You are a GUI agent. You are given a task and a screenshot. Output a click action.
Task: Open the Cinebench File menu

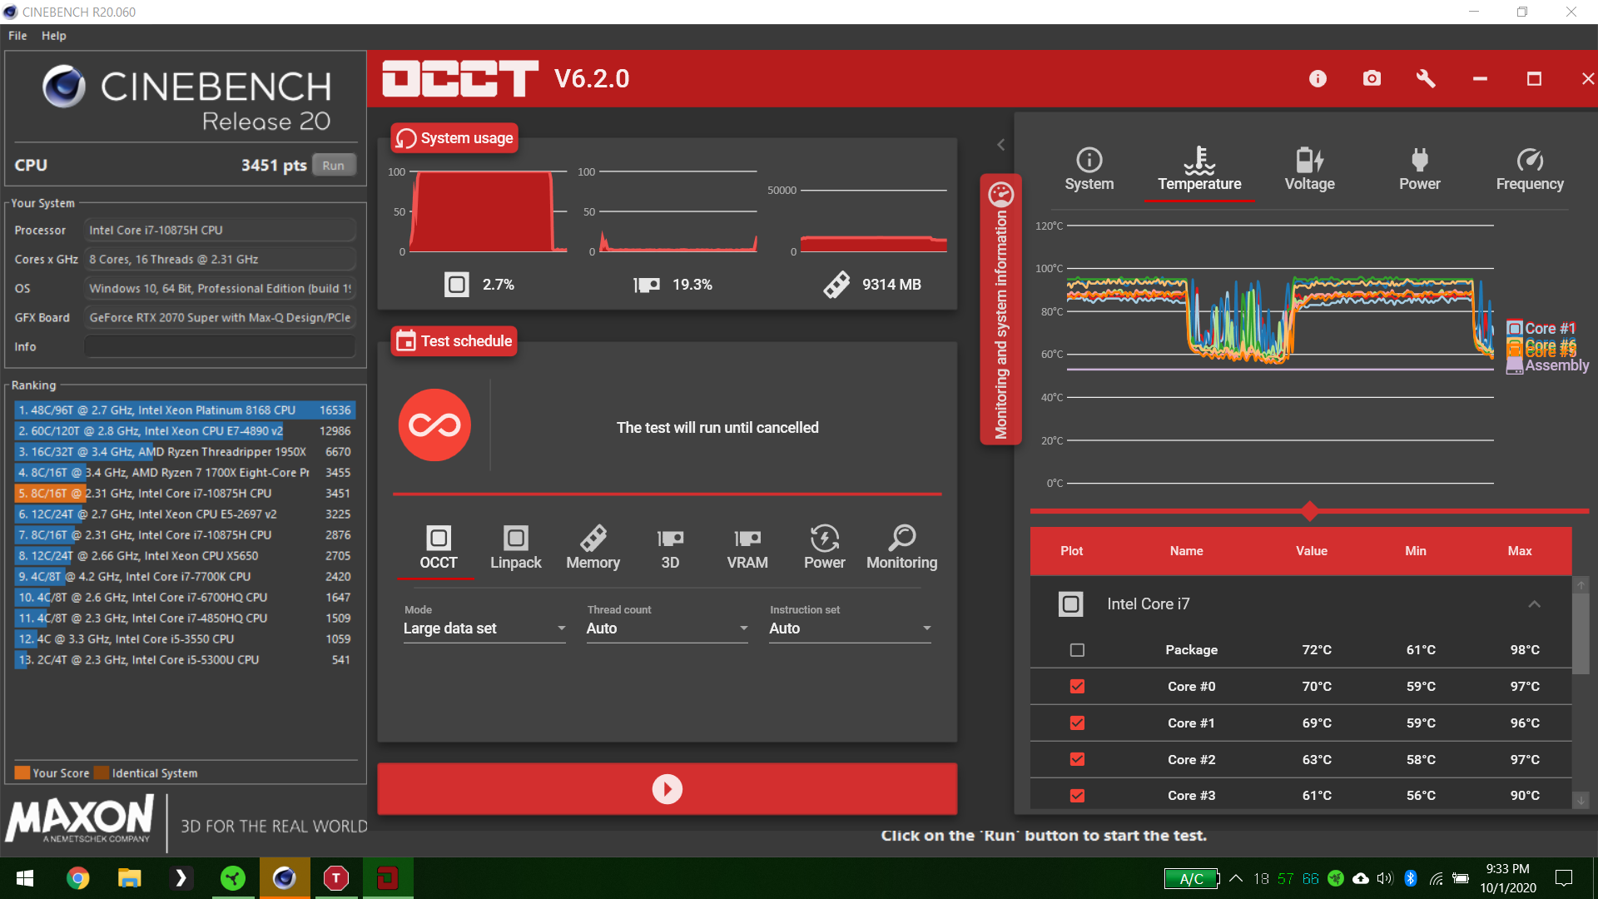[x=17, y=36]
